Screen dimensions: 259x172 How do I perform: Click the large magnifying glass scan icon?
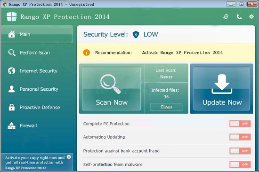[x=110, y=84]
